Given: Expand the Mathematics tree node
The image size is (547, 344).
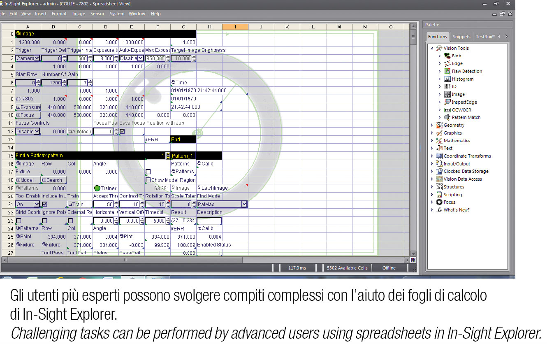Looking at the screenshot, I should click(432, 141).
